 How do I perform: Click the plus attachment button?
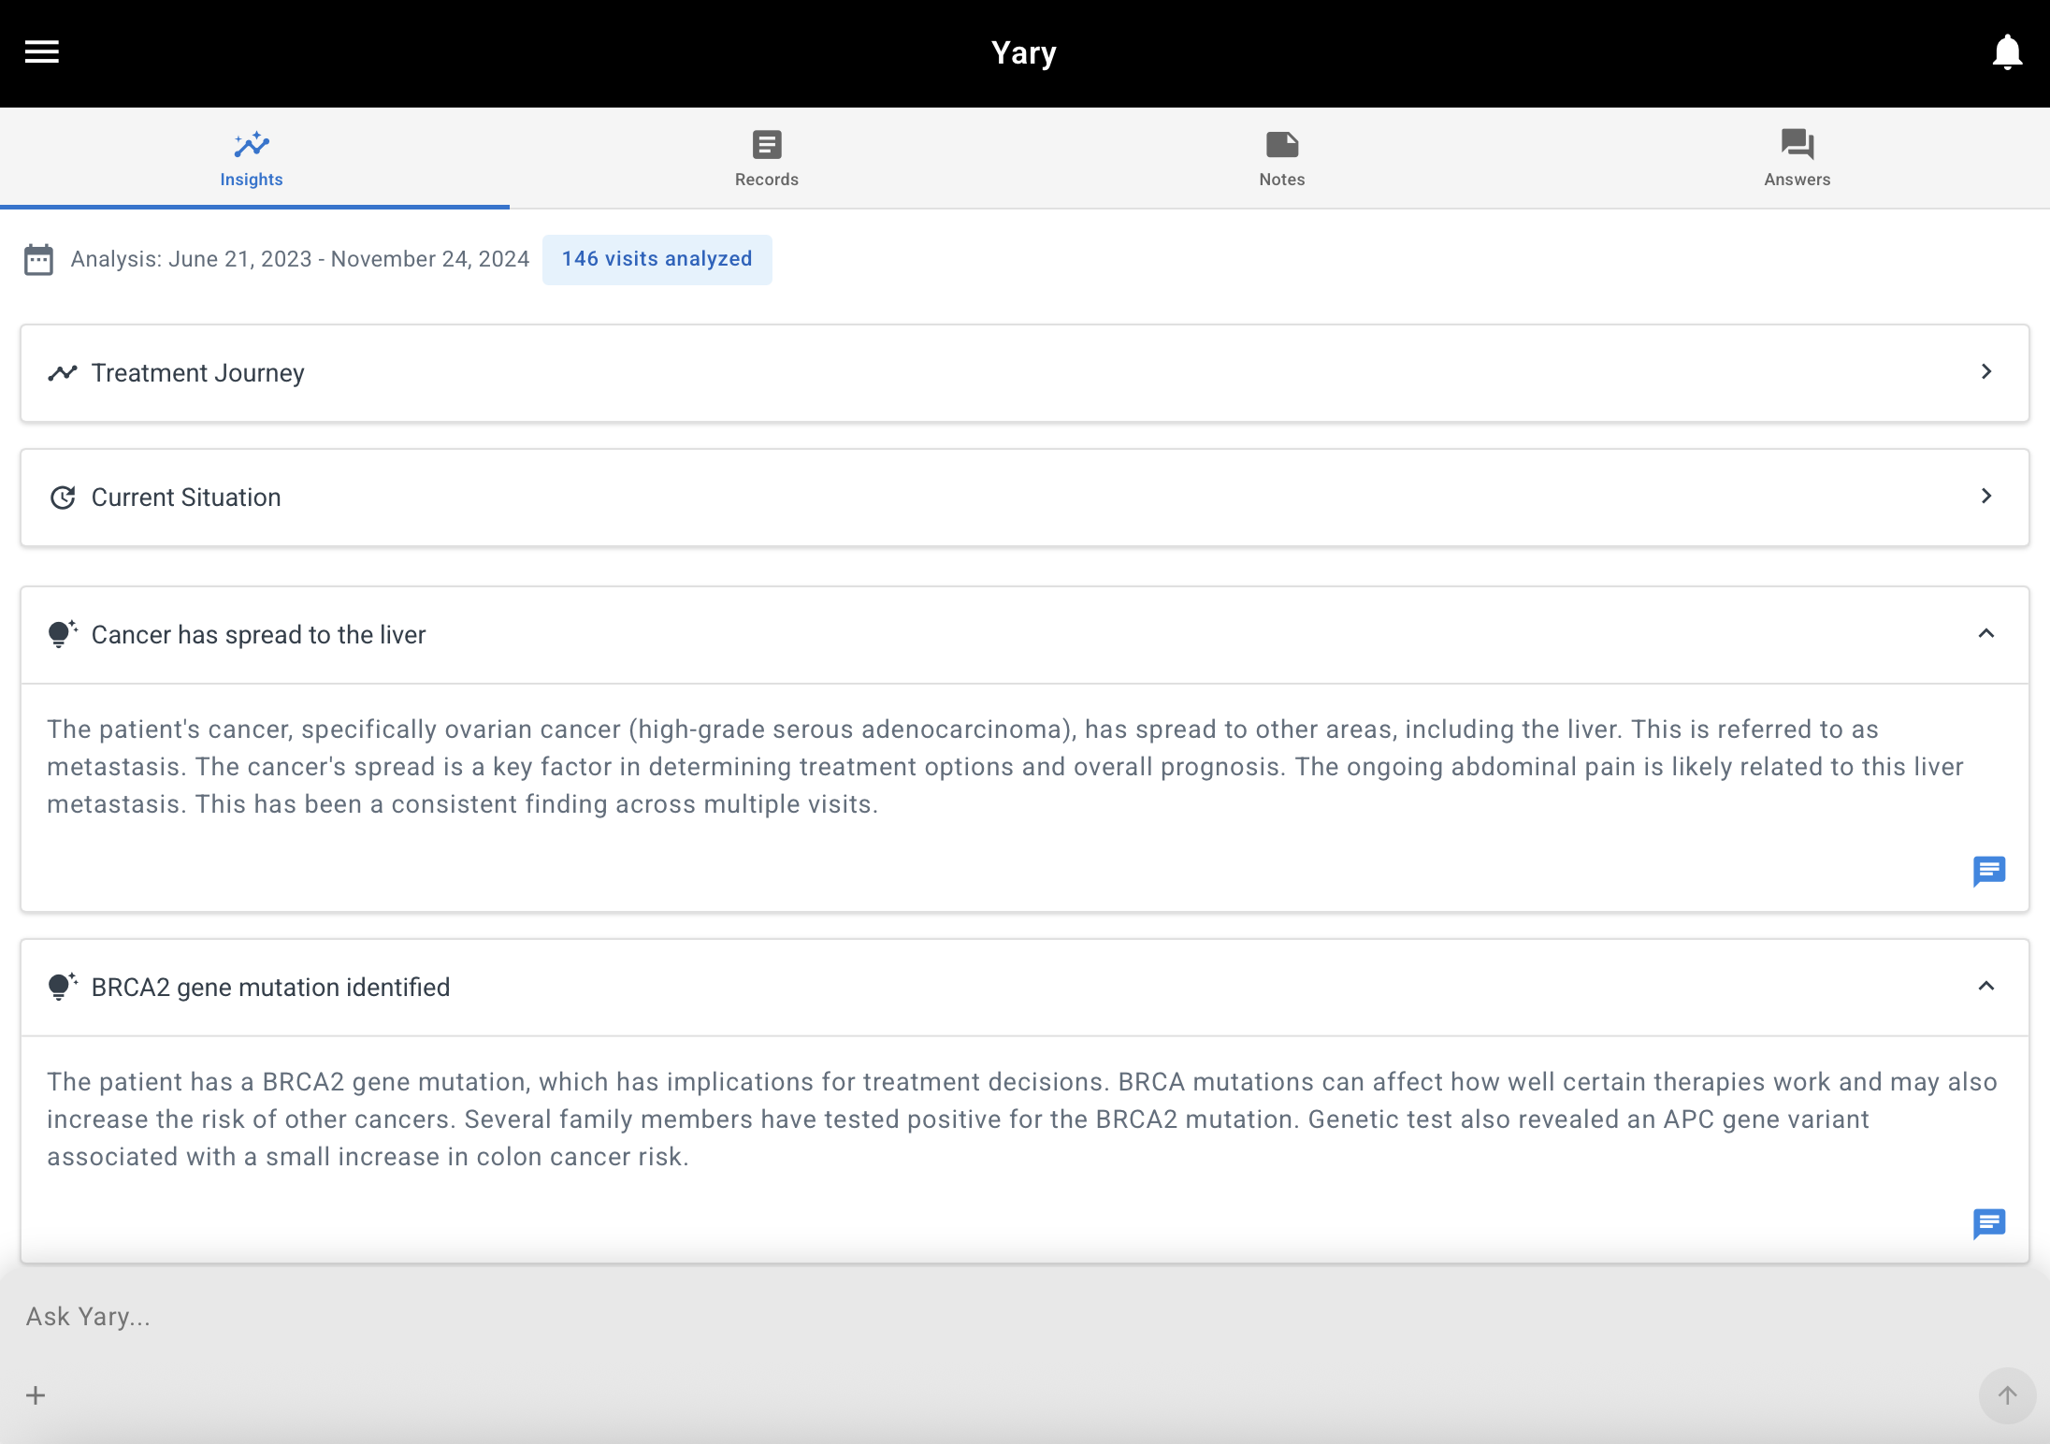coord(36,1395)
